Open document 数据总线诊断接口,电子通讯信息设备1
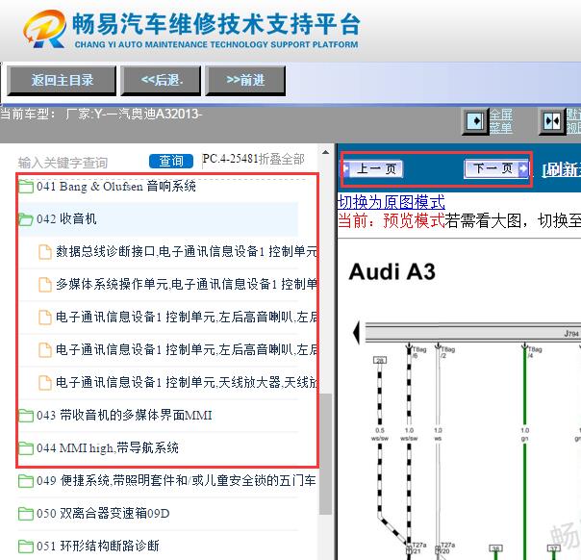Screen dimensions: 581x560 point(187,251)
